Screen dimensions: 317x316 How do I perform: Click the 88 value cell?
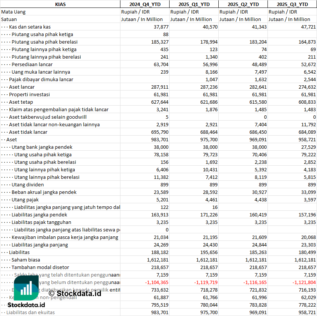coord(165,35)
